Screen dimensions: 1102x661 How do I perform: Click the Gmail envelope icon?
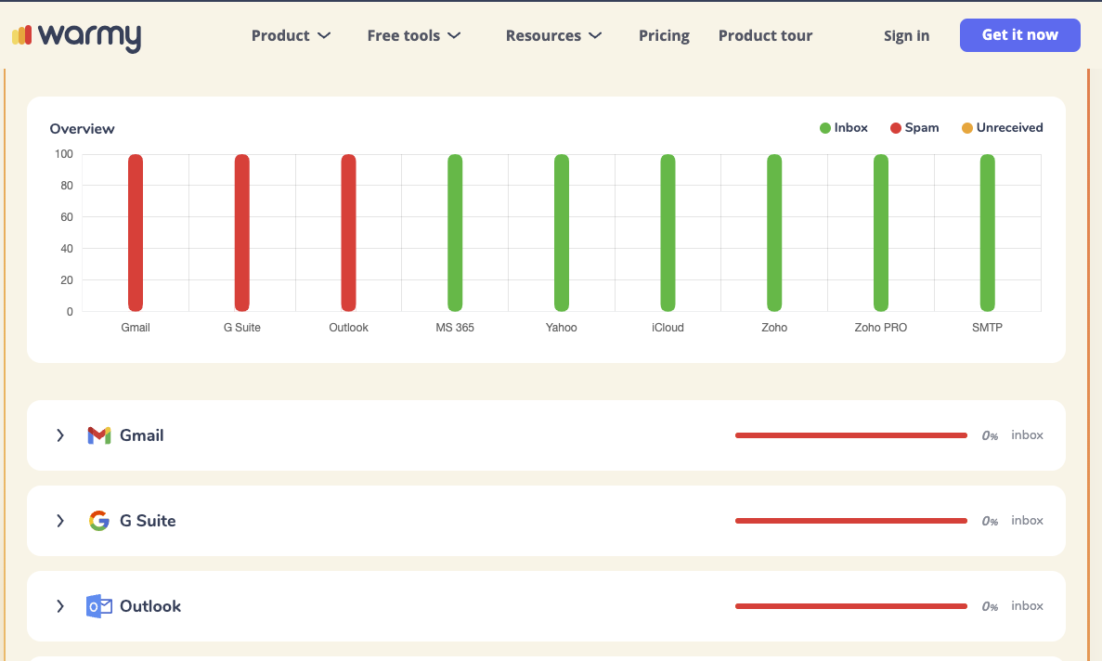pos(99,435)
